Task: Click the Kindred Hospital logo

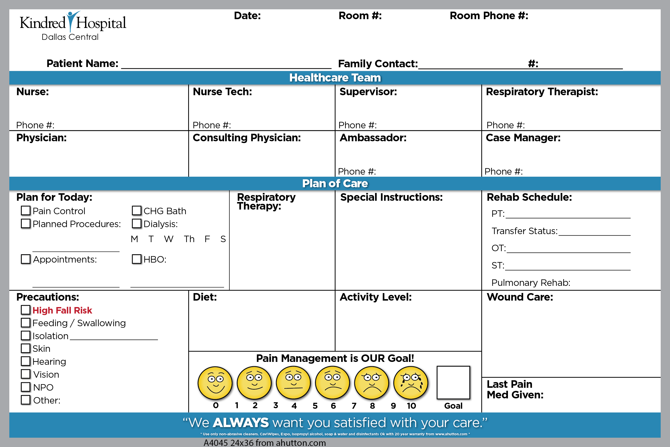Action: coord(73,26)
